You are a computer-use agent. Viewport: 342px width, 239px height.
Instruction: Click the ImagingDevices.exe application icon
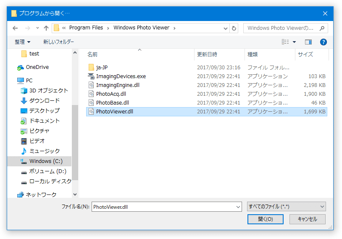pyautogui.click(x=91, y=76)
